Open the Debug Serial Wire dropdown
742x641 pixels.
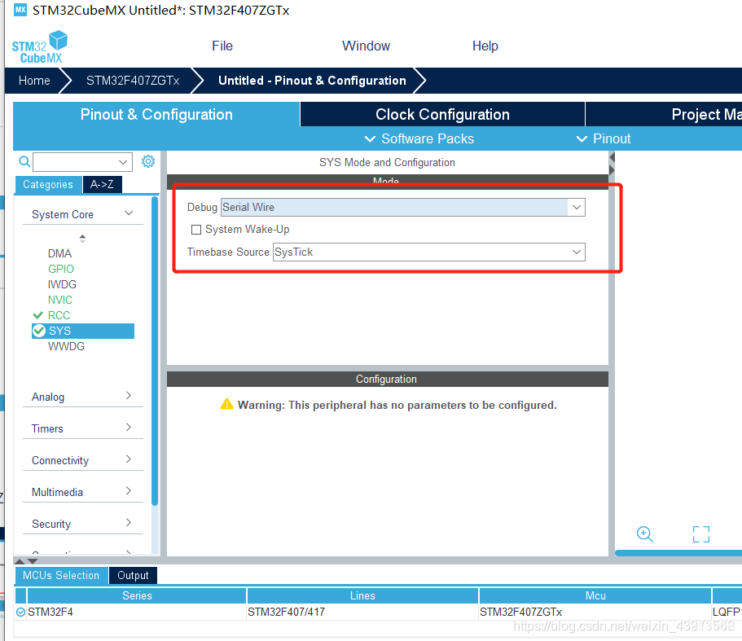402,207
